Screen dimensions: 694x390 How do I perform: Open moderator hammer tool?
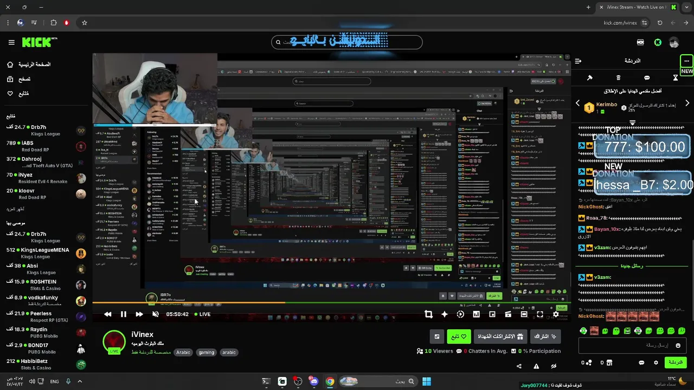(590, 77)
